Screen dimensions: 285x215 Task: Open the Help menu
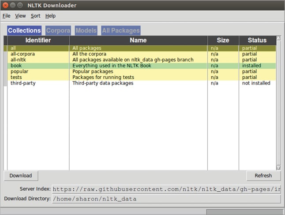50,16
